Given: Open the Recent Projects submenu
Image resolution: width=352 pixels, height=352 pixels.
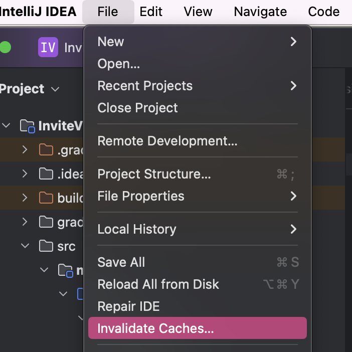Looking at the screenshot, I should [145, 86].
